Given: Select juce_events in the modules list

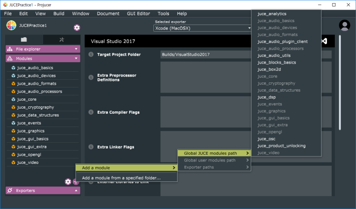Looking at the screenshot, I should click(x=43, y=123).
